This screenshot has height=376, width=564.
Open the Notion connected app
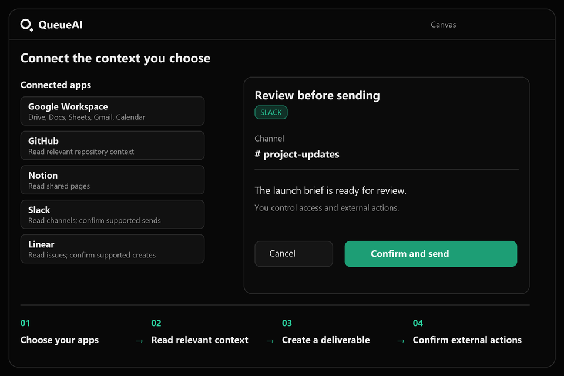[112, 180]
